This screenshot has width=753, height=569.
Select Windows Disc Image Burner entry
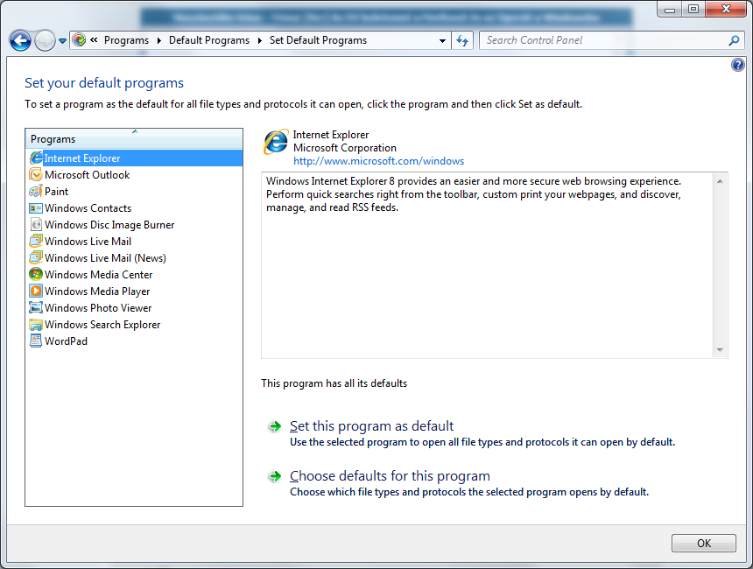tap(109, 225)
